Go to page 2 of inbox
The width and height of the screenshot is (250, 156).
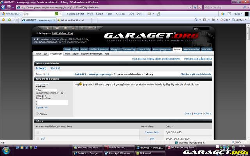point(46,74)
